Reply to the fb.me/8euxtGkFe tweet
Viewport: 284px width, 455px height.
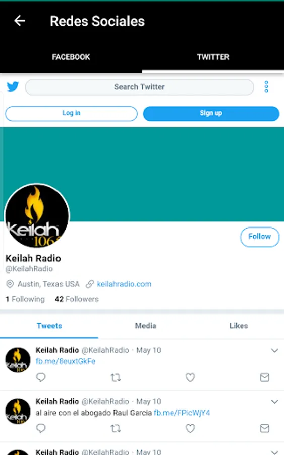[41, 377]
